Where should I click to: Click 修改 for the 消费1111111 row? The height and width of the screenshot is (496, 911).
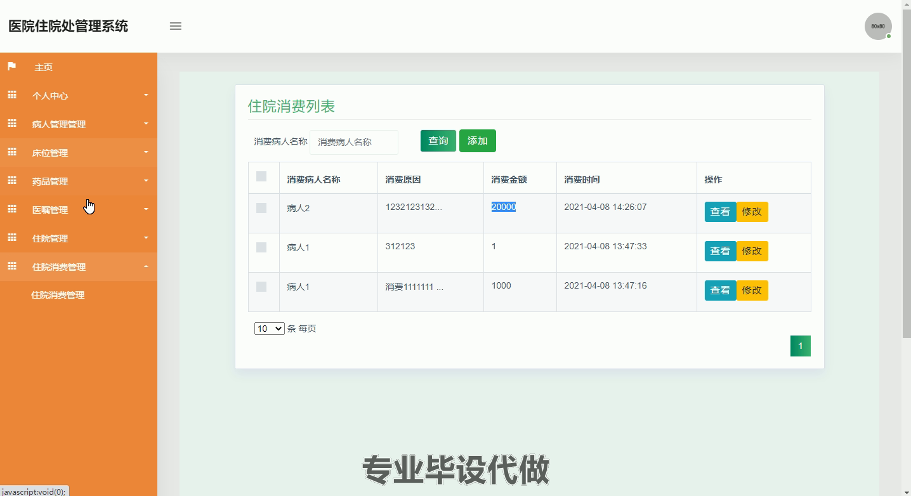click(x=752, y=290)
